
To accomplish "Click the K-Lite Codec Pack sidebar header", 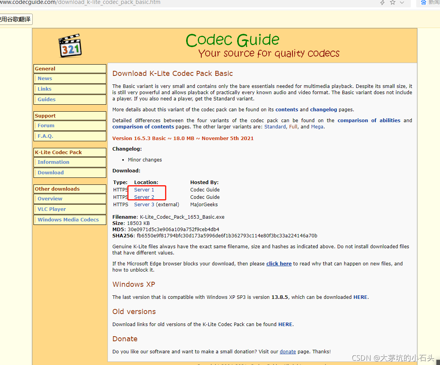I will (x=70, y=152).
